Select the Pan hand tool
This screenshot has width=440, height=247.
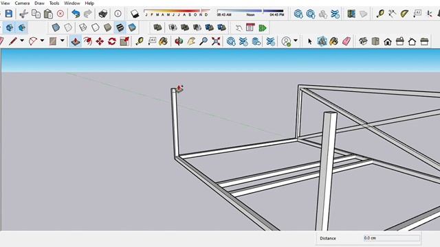191,41
